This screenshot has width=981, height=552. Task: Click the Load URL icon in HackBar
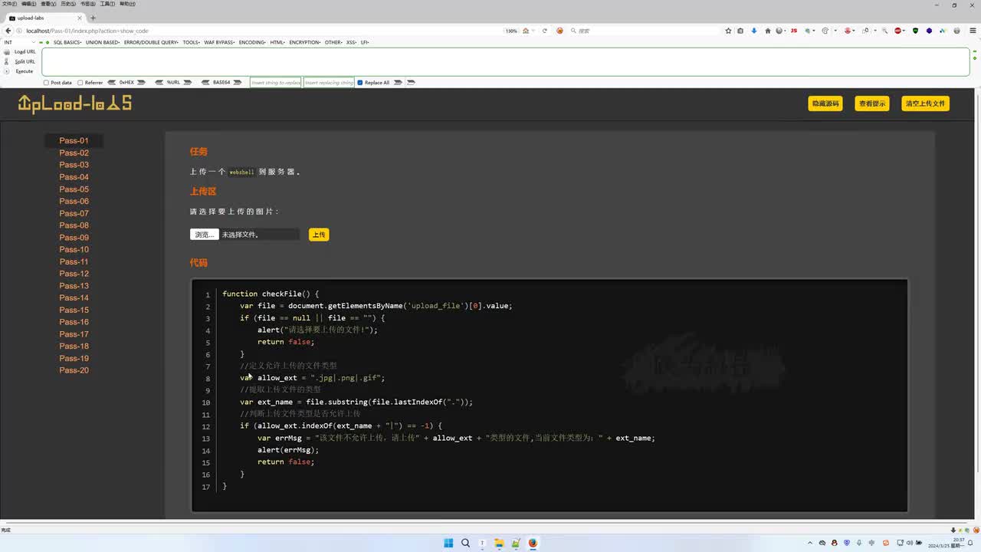[7, 52]
